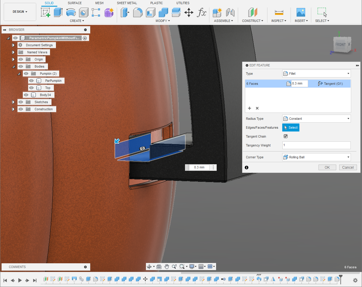Select the Move/Copy tool

pos(189,12)
